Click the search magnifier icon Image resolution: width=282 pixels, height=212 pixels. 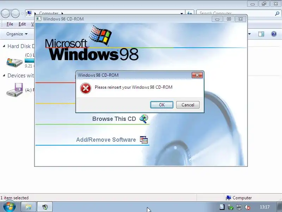point(277,13)
